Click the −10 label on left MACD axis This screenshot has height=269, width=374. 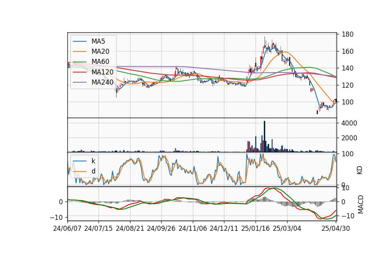pyautogui.click(x=56, y=218)
